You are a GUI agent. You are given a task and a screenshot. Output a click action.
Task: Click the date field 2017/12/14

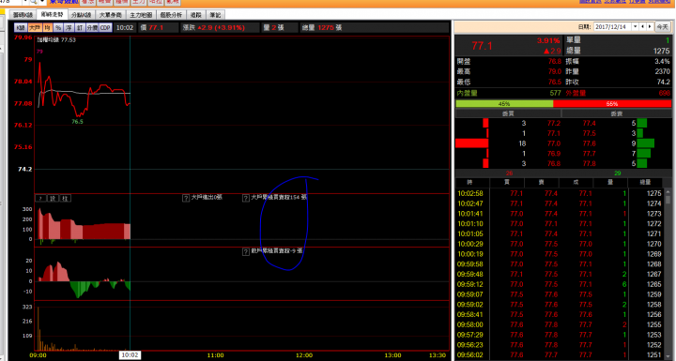tap(612, 26)
